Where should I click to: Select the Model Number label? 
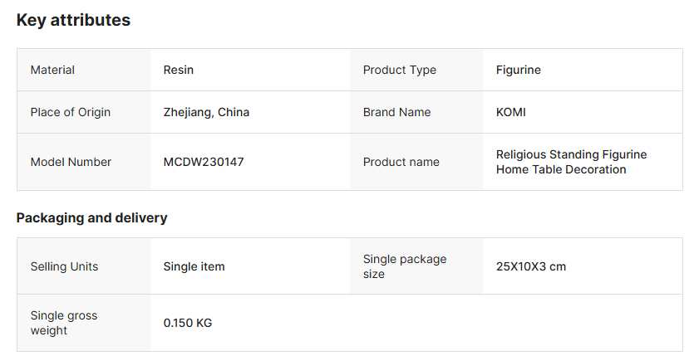pyautogui.click(x=71, y=162)
